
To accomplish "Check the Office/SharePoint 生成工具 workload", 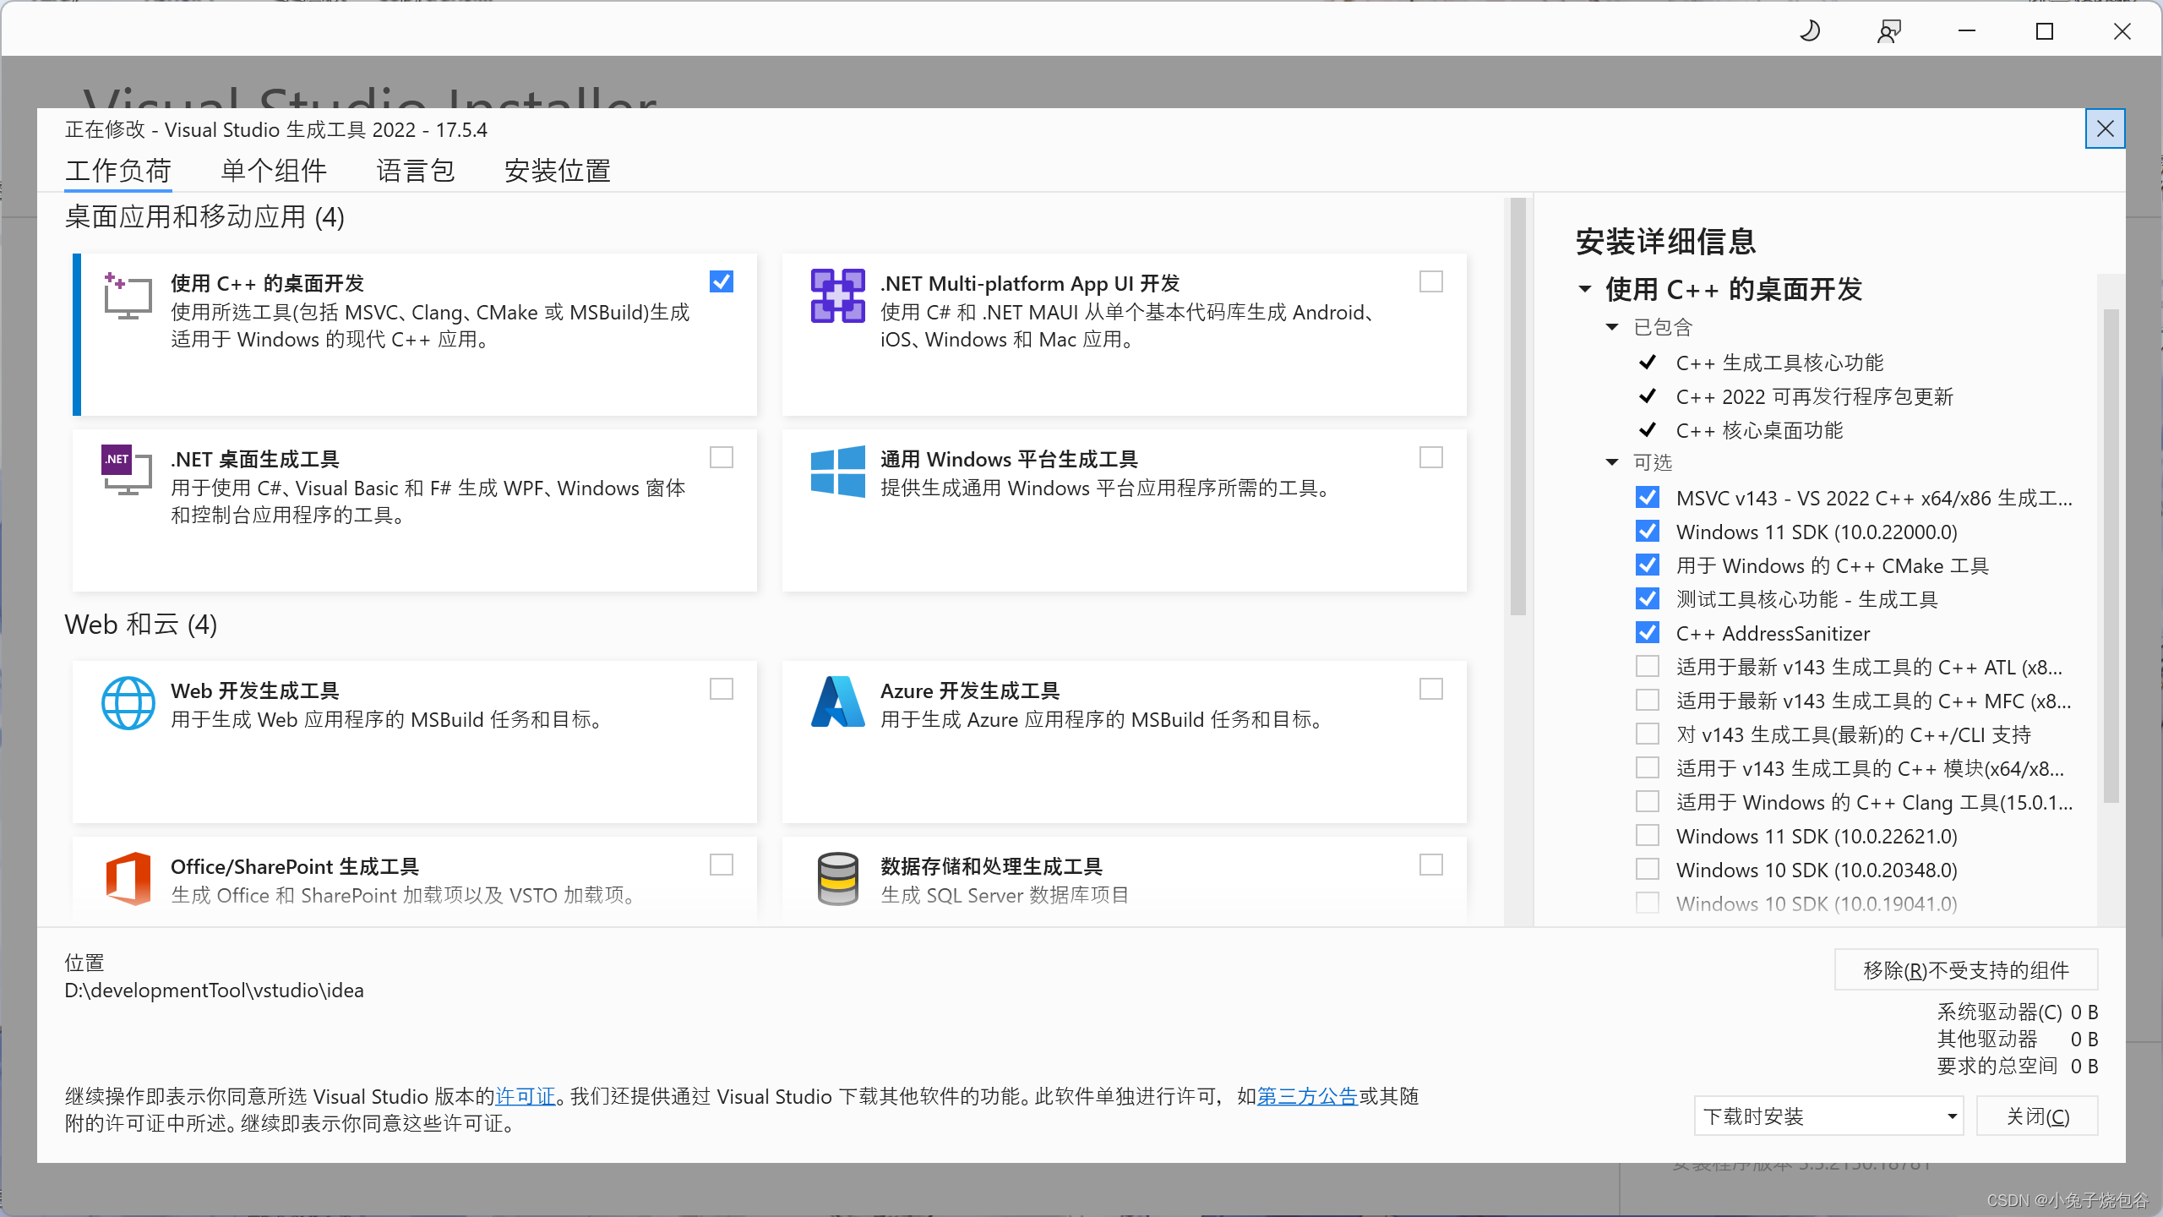I will point(722,865).
